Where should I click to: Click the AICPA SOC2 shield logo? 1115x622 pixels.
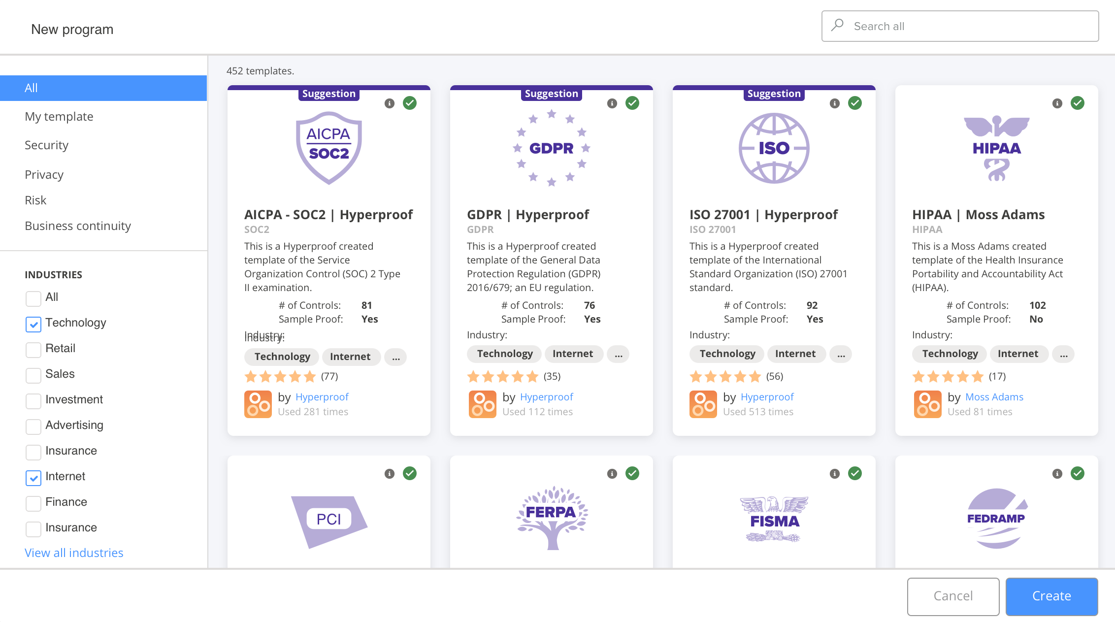point(329,148)
